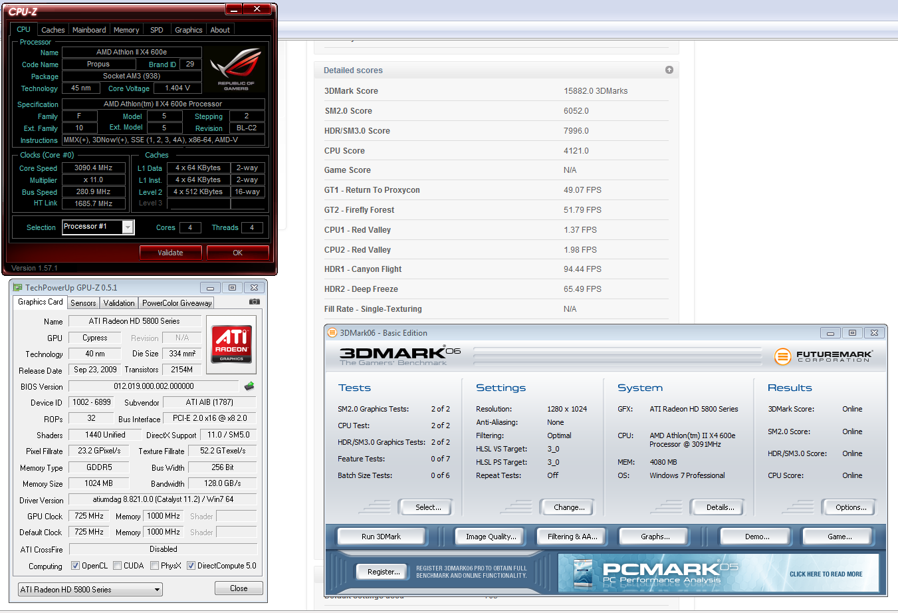Screen dimensions: 898x613
Task: Toggle the CUDA checkbox in GPU-Z
Action: point(117,566)
